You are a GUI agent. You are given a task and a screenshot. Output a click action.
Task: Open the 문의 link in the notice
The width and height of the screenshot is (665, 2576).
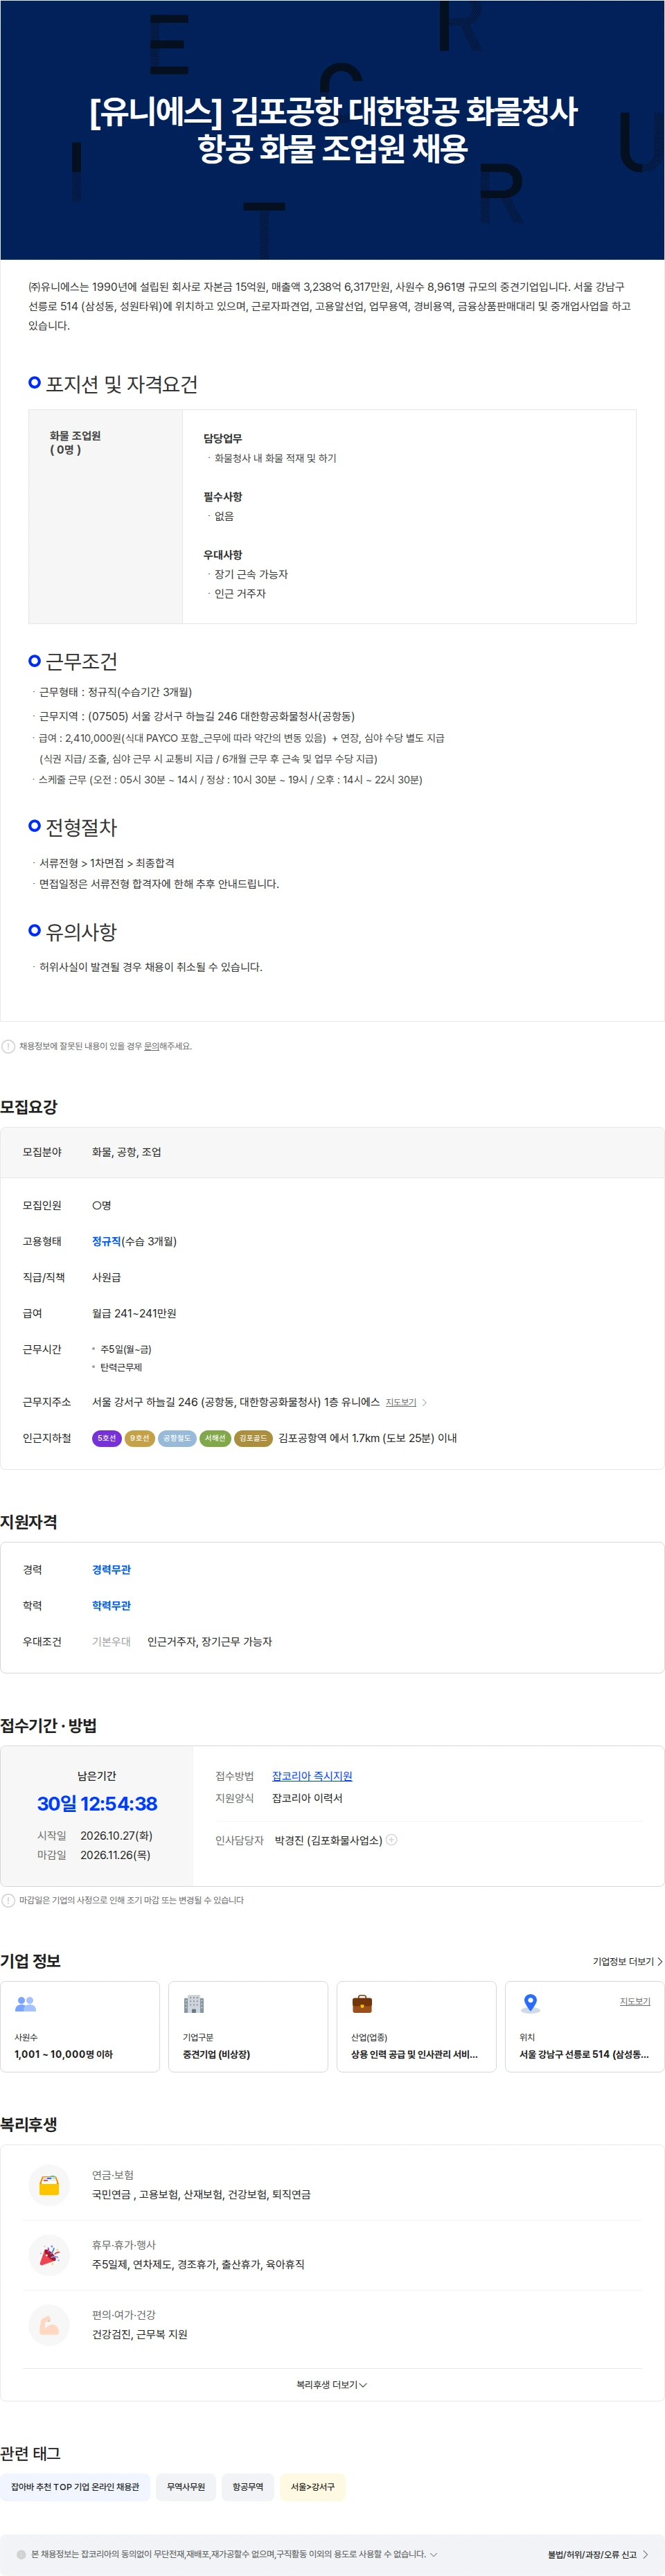pos(151,1046)
